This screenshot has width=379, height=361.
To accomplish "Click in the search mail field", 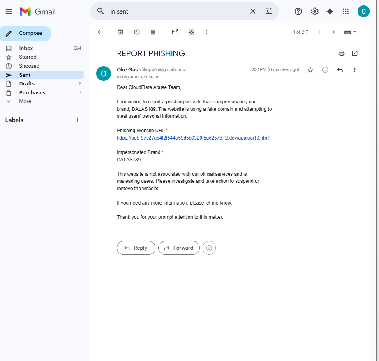I will point(178,11).
